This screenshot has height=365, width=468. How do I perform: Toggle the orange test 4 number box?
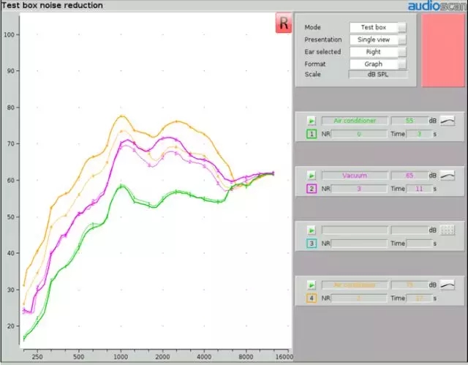[311, 298]
